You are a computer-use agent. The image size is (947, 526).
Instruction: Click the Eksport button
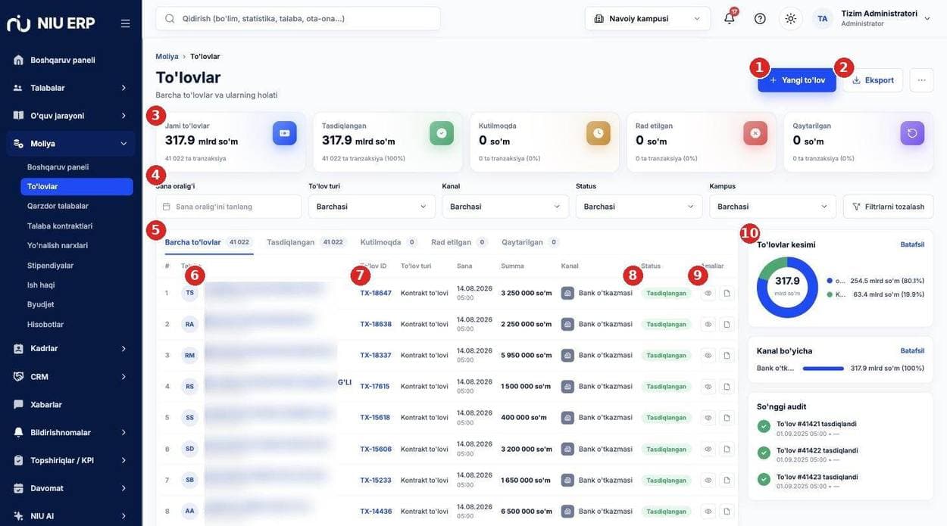click(873, 80)
